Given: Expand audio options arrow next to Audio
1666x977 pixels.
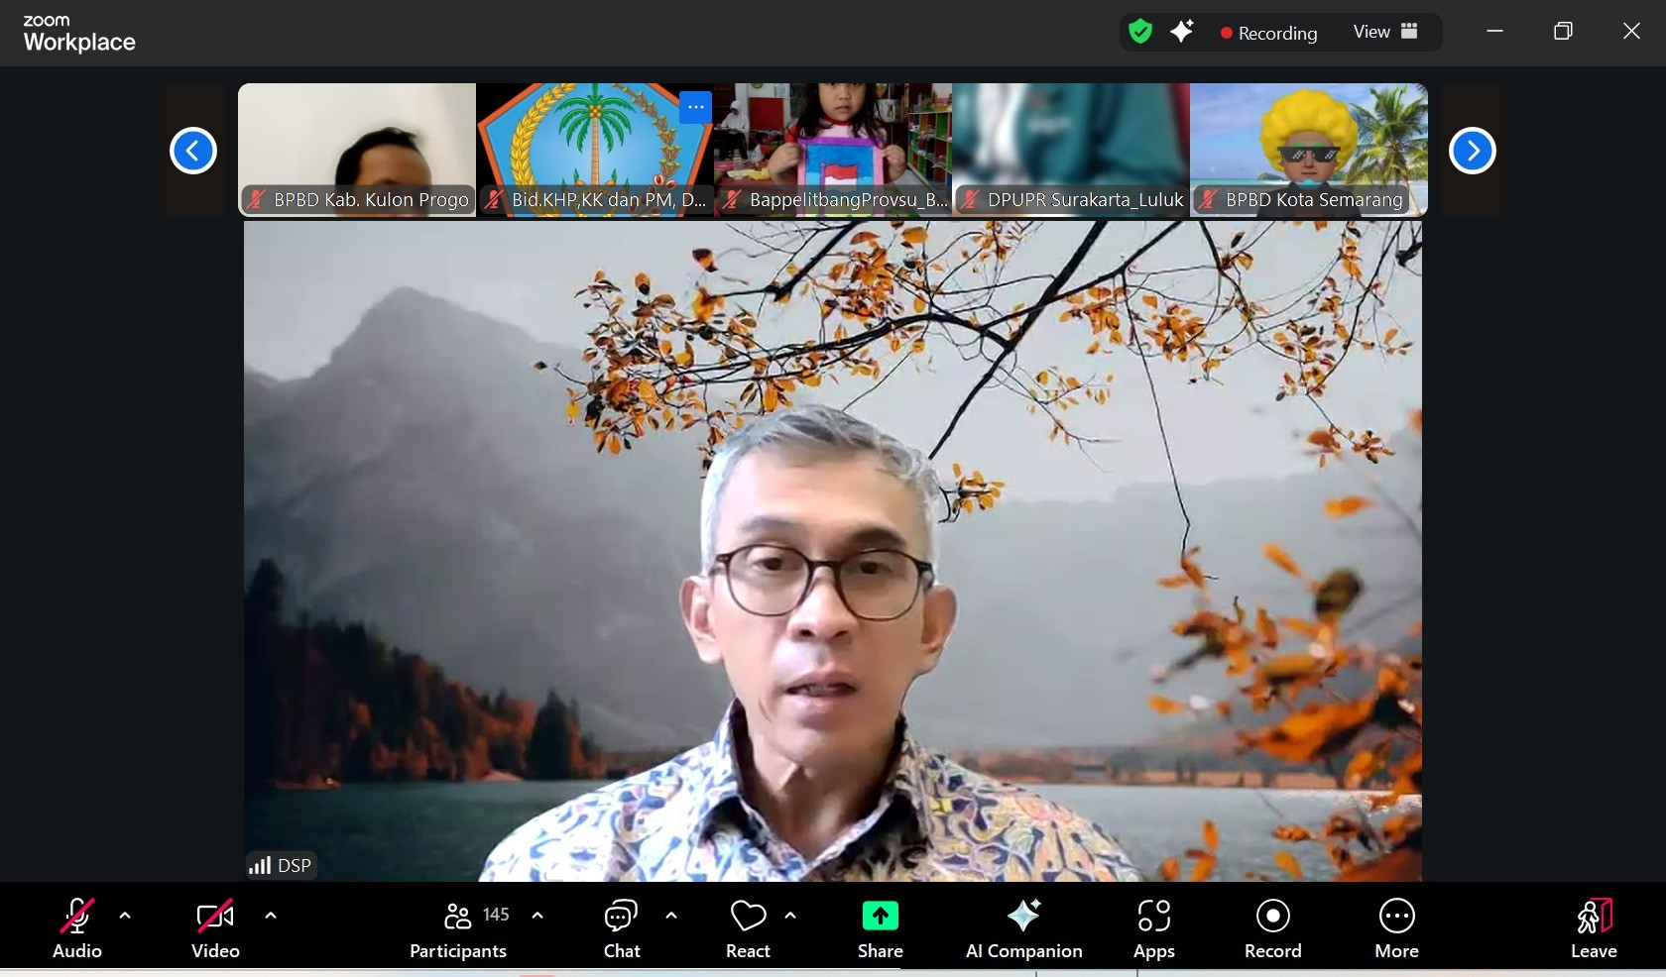Looking at the screenshot, I should [x=125, y=916].
